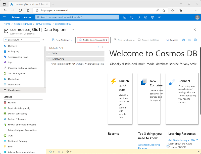Viewport: 201px width, 154px height.
Task: Select Data Explorer in left menu
Action: [x=23, y=90]
